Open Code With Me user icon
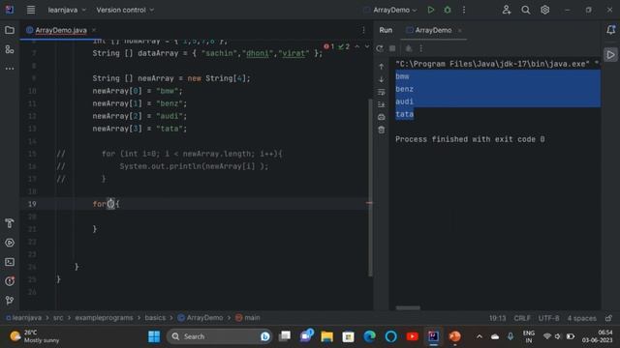This screenshot has height=348, width=620. coord(506,10)
